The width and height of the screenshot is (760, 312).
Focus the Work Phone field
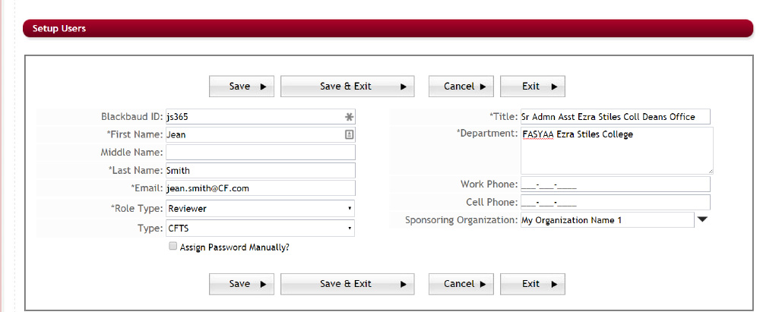point(614,184)
